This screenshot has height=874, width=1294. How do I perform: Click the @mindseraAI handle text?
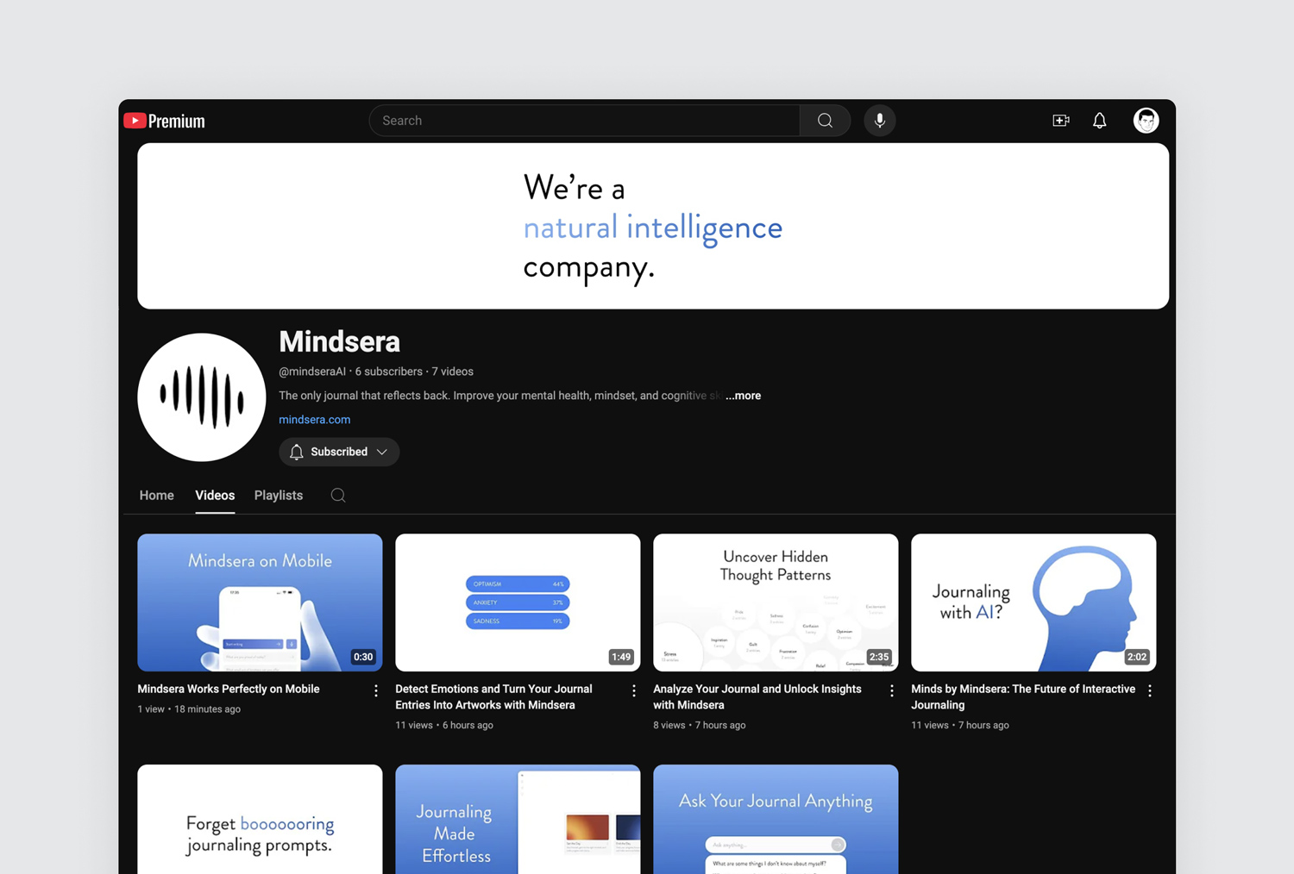(x=312, y=371)
